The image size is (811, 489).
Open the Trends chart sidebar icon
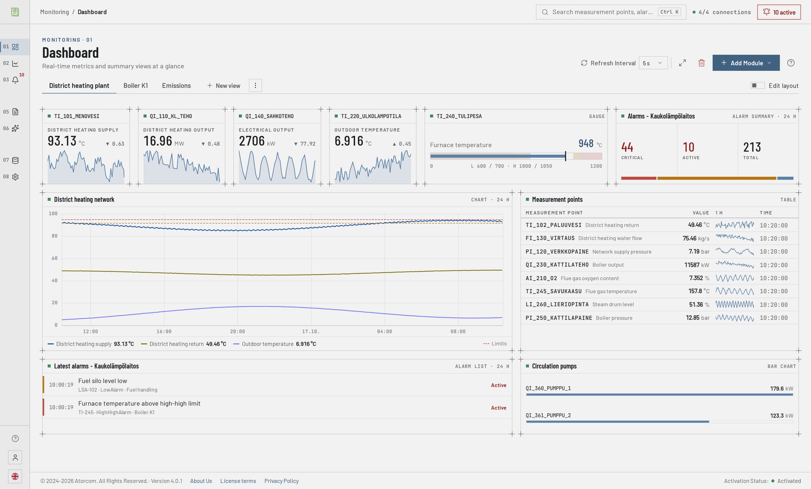(x=15, y=63)
